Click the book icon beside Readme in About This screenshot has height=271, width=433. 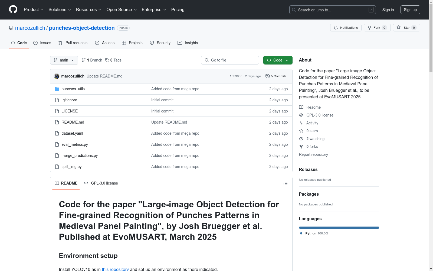click(301, 107)
